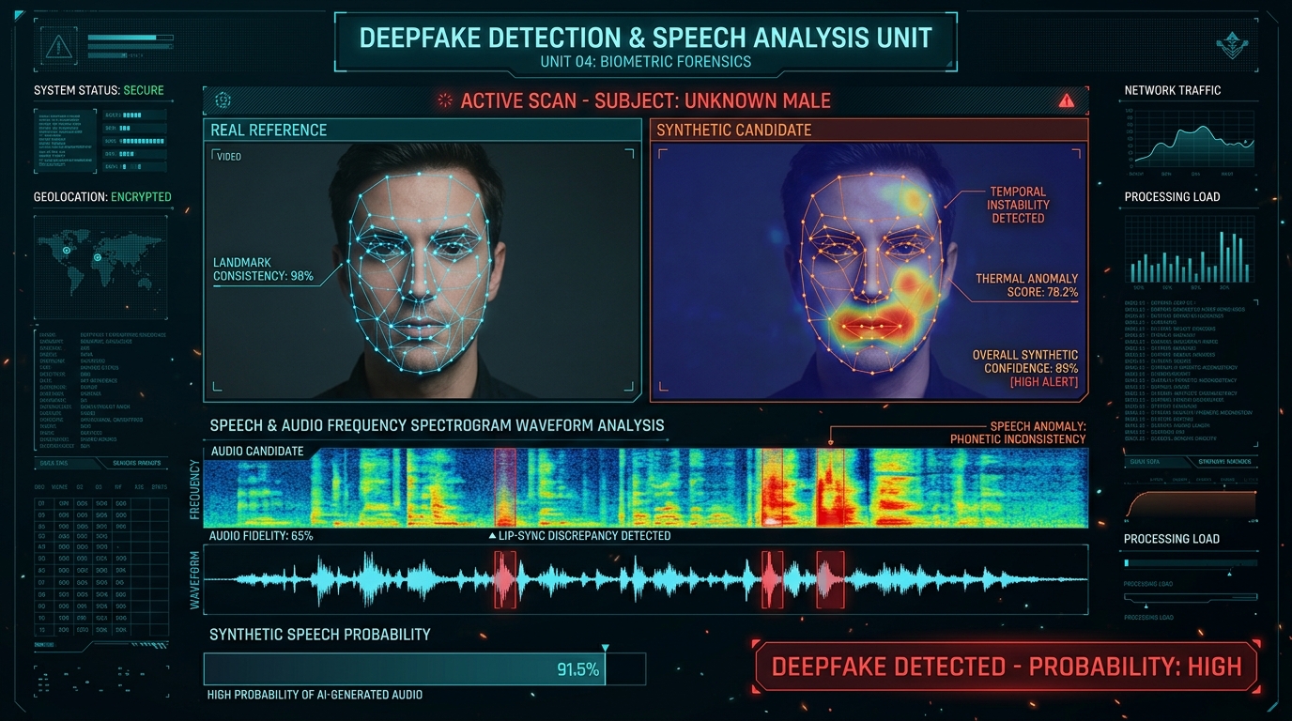
Task: Click "GEOLOCATION: ENCRYPTED" text
Action: tap(102, 197)
